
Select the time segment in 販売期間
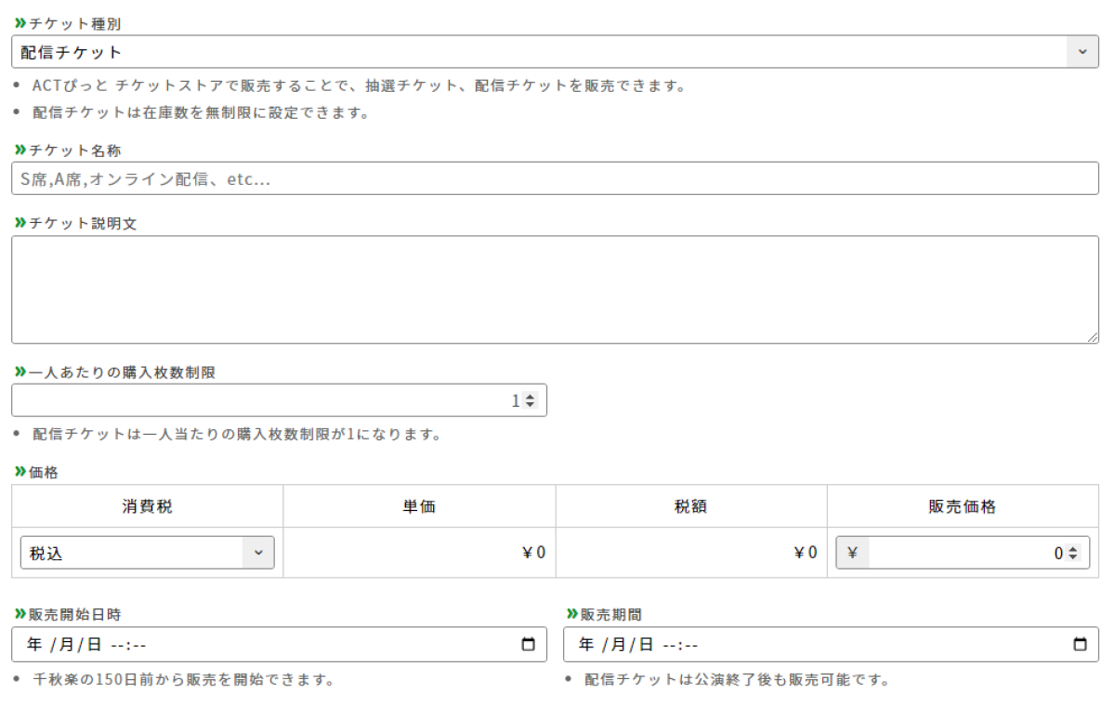click(680, 644)
